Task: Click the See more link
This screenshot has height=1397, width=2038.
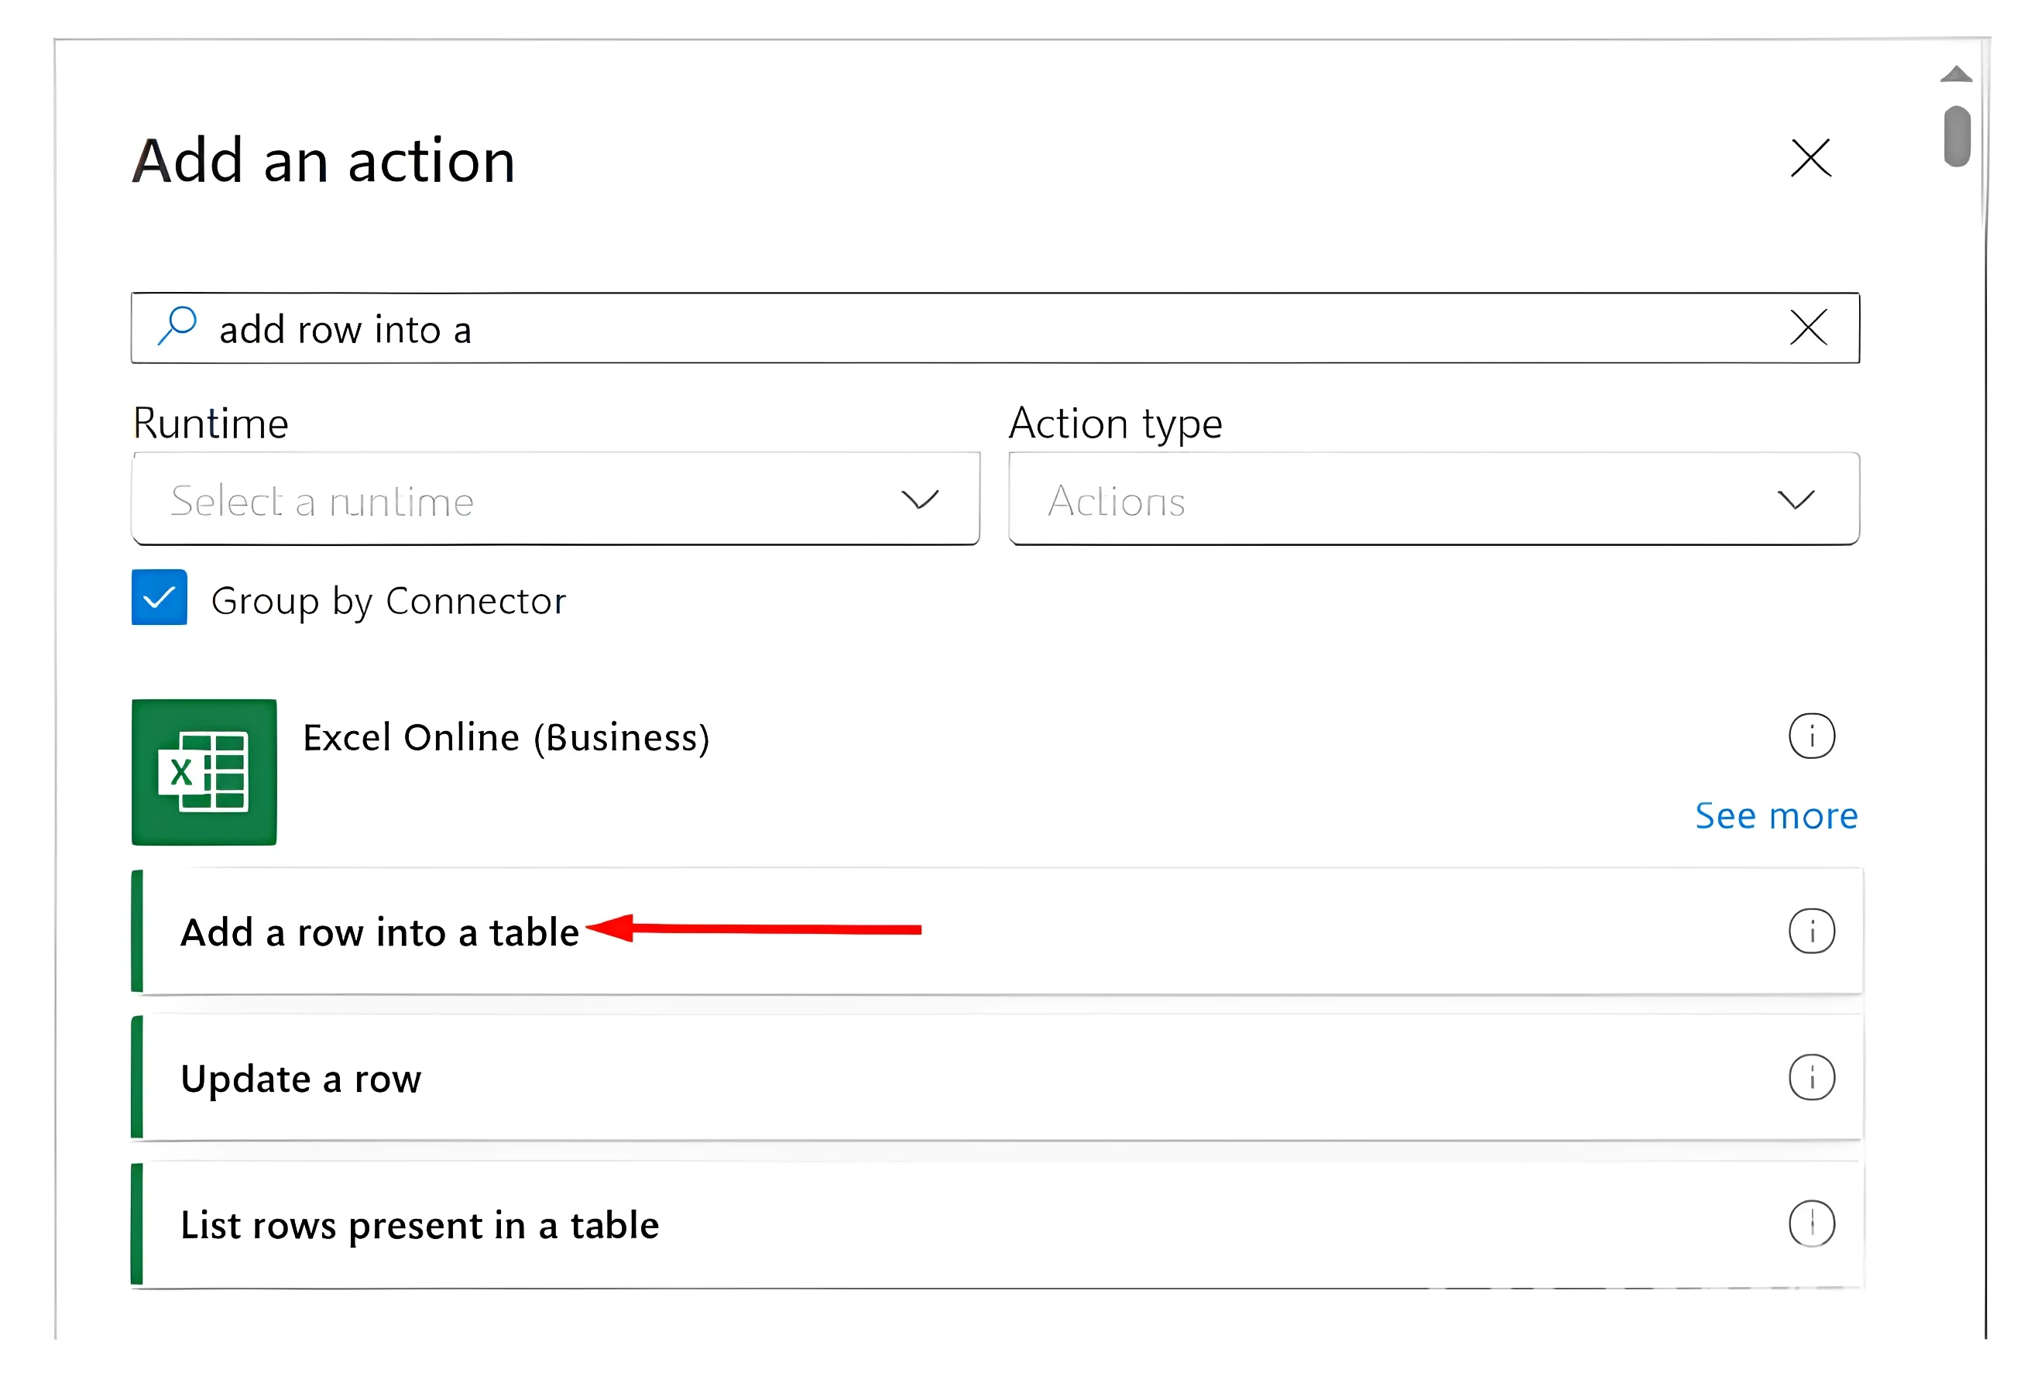Action: 1776,815
